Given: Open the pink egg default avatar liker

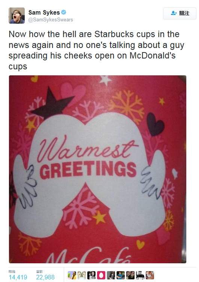Looking at the screenshot, I should (101, 275).
